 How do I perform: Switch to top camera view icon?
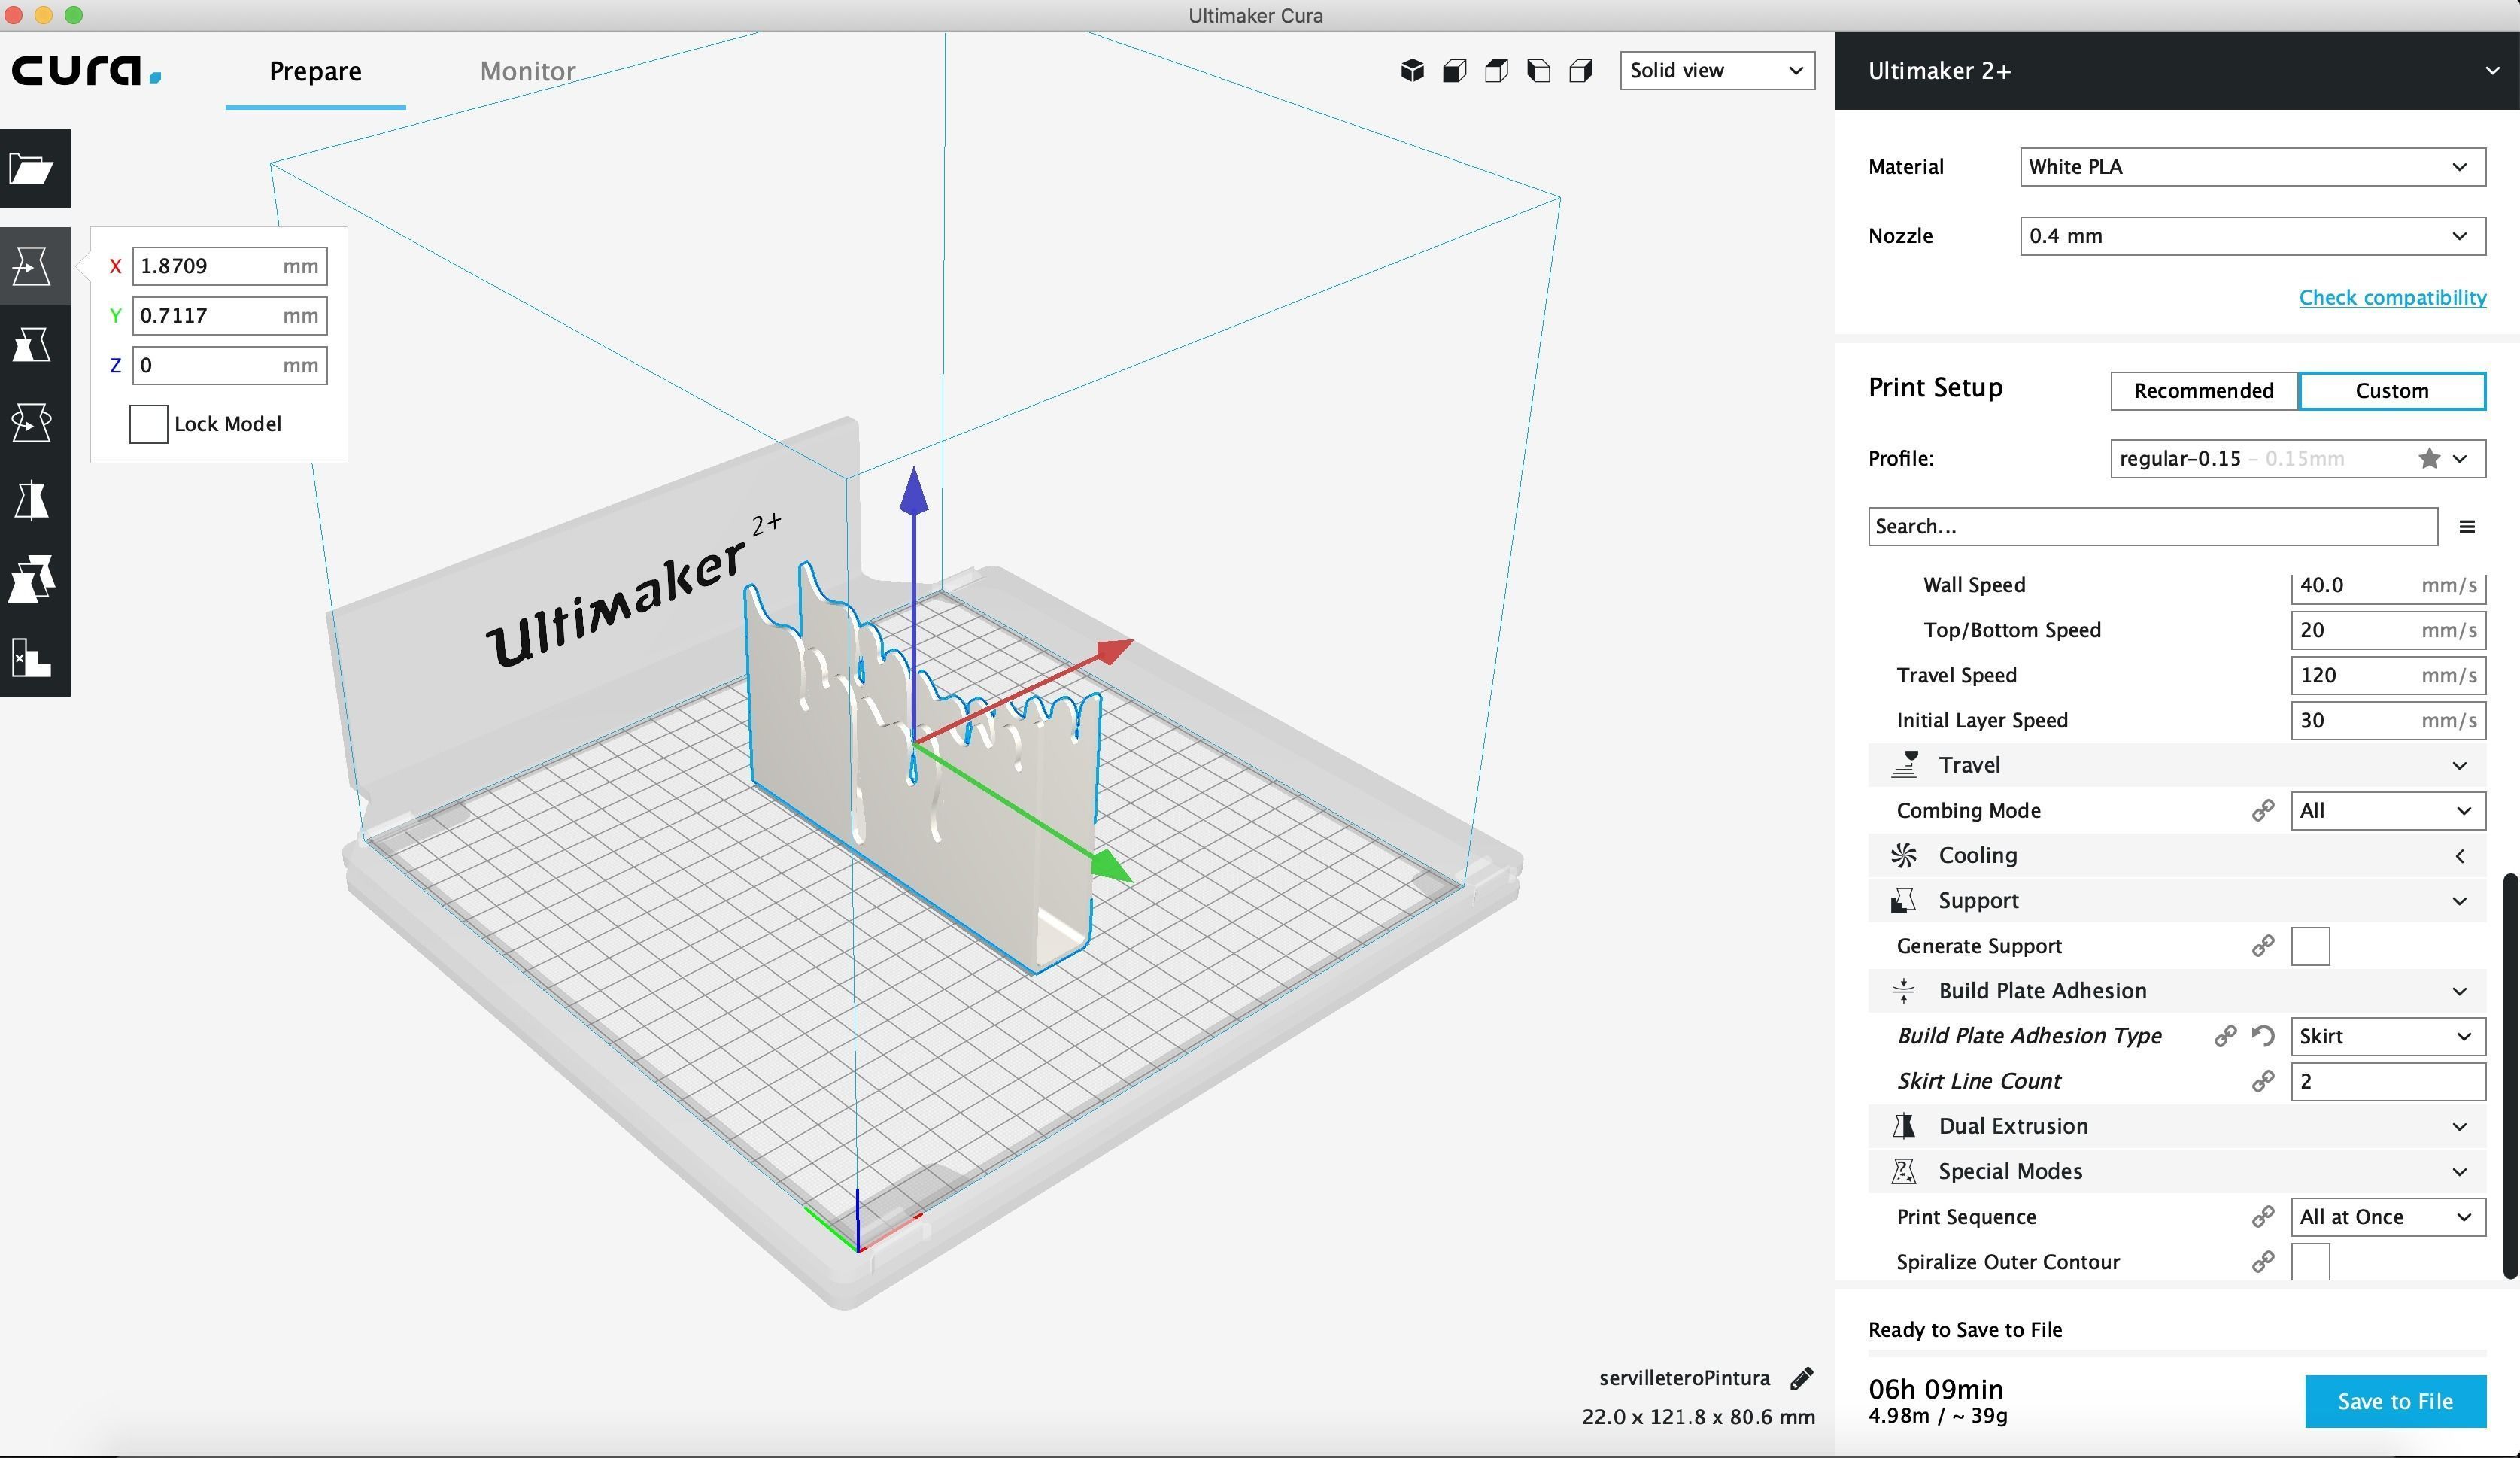[1497, 71]
